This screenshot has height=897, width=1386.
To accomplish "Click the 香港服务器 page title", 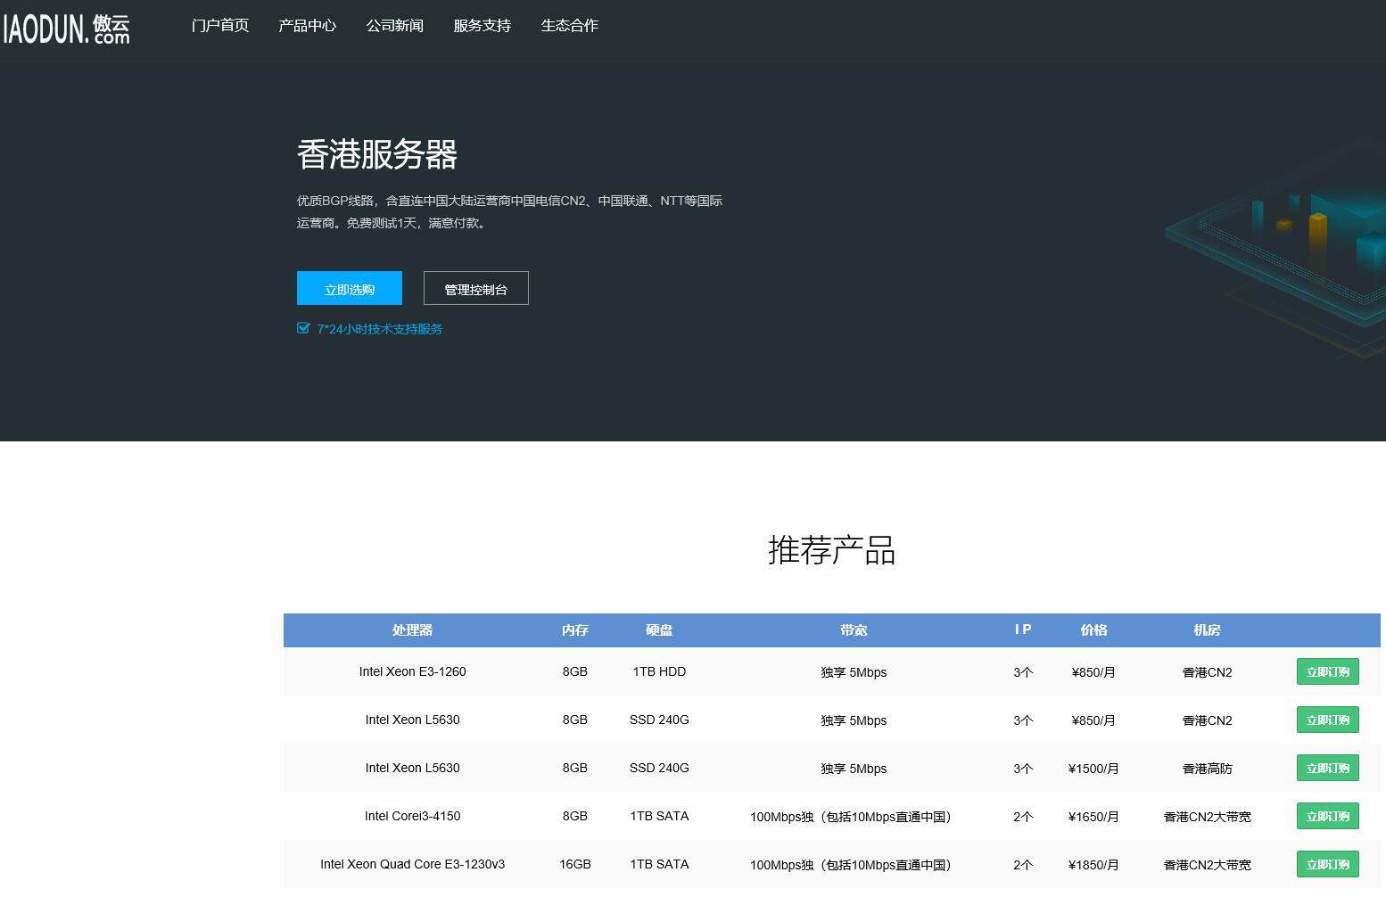I will click(377, 155).
